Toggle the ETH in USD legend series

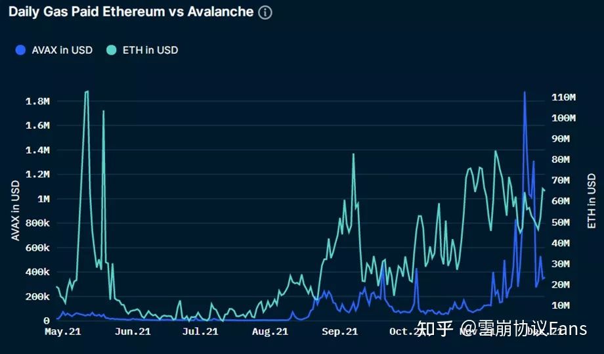[142, 50]
